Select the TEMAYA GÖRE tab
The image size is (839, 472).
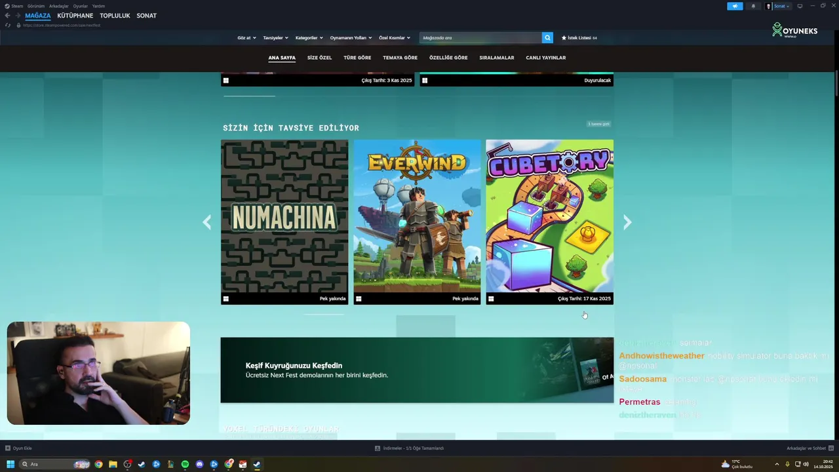click(x=400, y=58)
